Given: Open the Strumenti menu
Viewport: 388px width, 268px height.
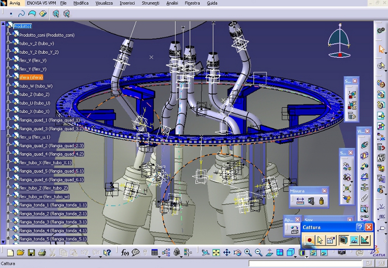Looking at the screenshot, I should (x=150, y=3).
